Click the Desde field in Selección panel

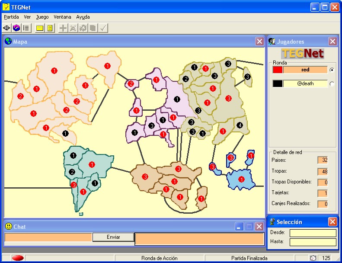313,233
